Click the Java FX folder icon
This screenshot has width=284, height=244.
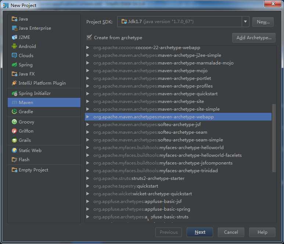[x=14, y=74]
